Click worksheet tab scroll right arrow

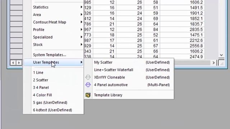(19, 63)
